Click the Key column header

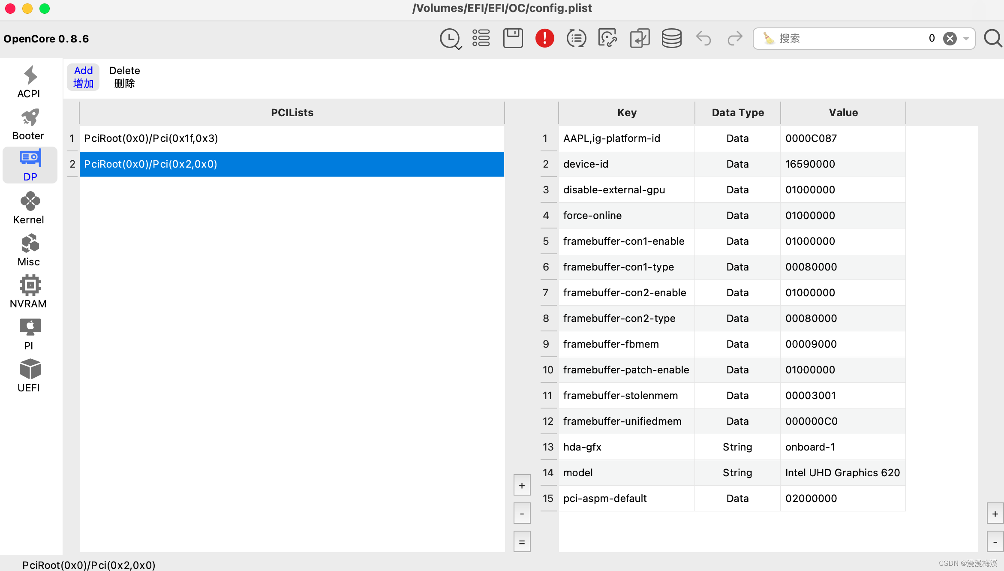627,113
